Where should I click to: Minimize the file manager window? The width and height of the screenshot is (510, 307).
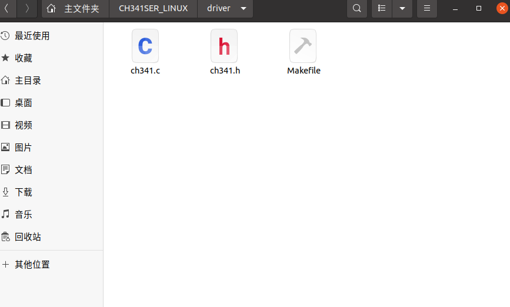455,8
